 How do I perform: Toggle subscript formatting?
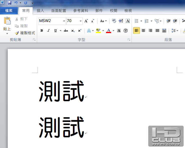tap(73, 31)
